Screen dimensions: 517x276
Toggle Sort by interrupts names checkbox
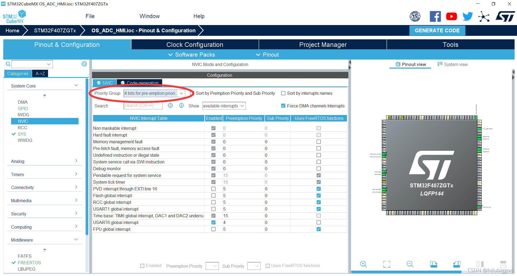[x=283, y=93]
